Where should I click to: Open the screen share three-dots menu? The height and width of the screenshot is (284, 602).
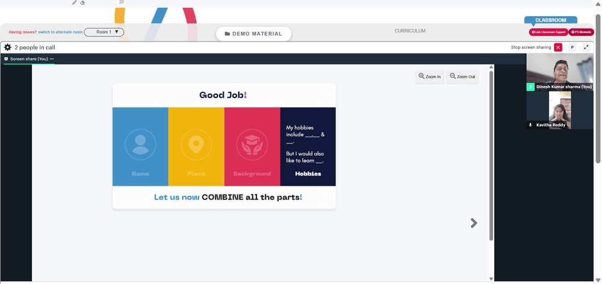point(52,59)
